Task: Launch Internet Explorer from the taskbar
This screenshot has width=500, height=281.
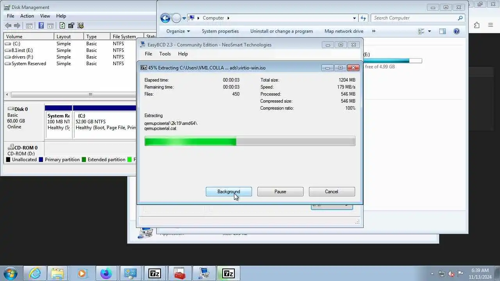Action: click(35, 274)
